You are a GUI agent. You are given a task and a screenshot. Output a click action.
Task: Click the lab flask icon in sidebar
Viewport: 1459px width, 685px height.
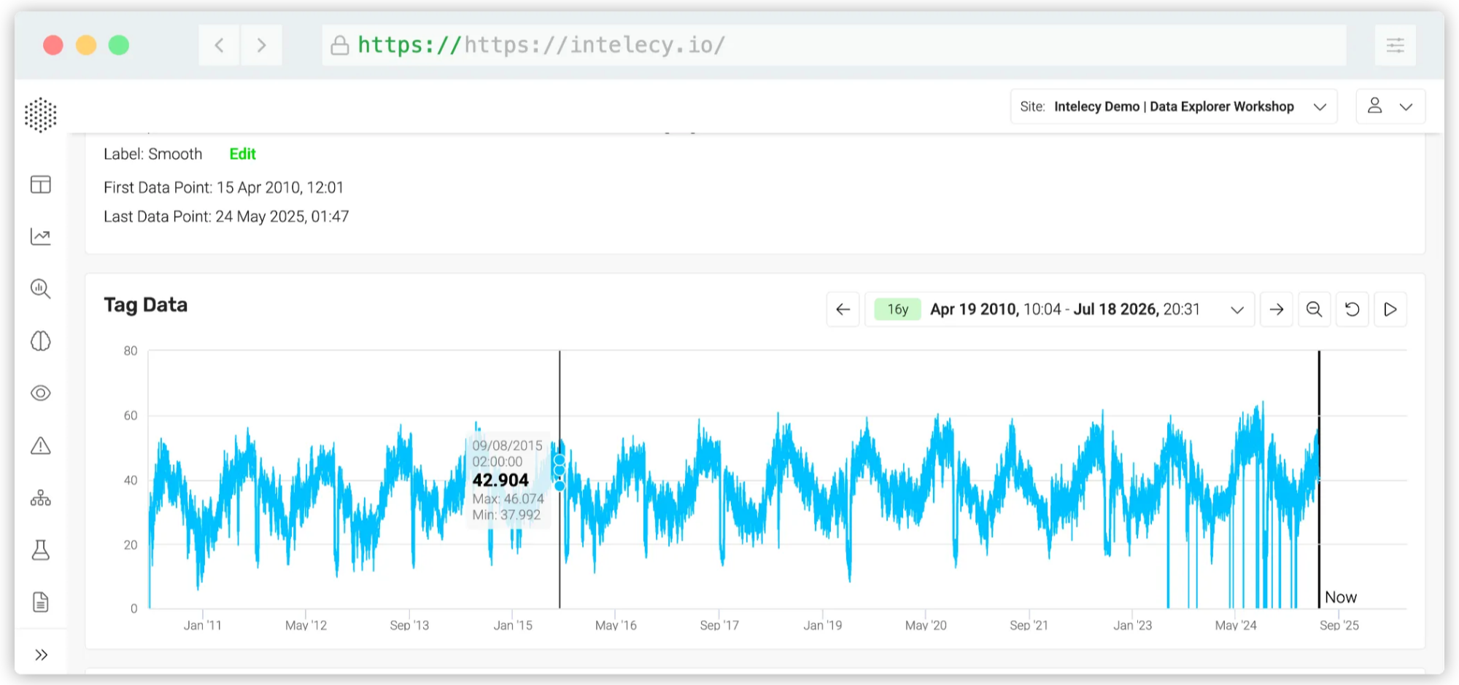(x=41, y=550)
